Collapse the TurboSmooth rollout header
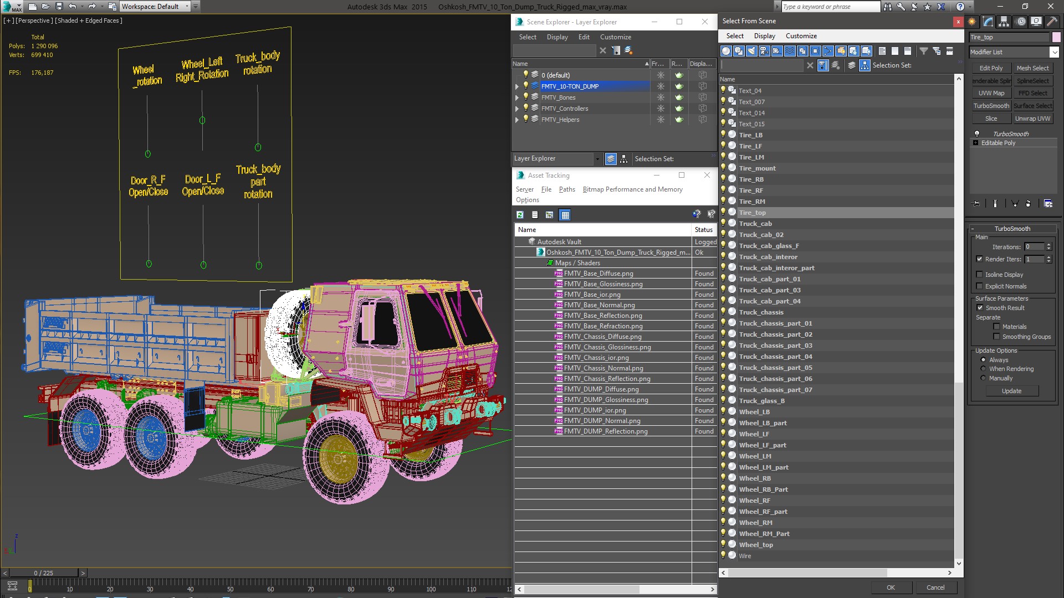Screen dimensions: 1064x598 click(x=1012, y=229)
